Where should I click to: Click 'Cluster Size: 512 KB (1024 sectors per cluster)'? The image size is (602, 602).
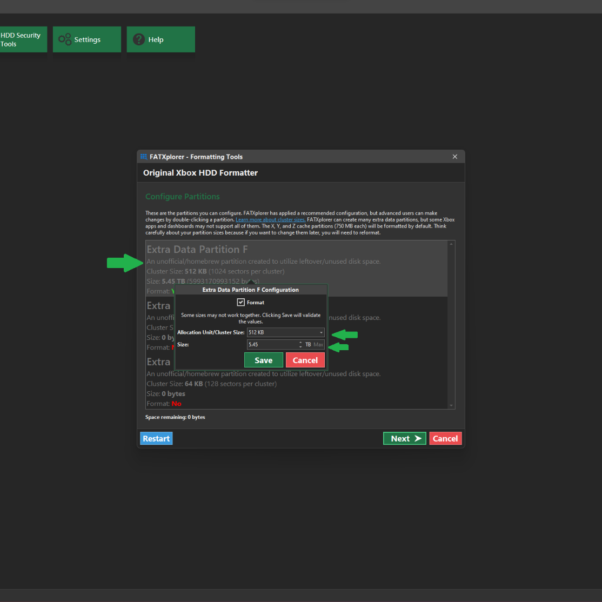216,271
